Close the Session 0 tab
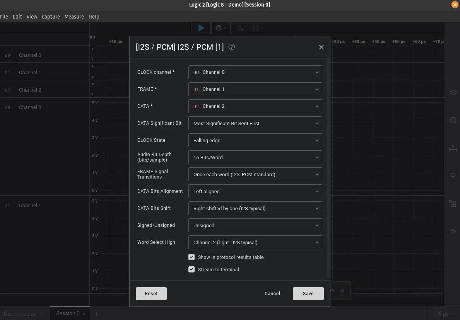Viewport: 460px width, 320px height. [x=84, y=313]
